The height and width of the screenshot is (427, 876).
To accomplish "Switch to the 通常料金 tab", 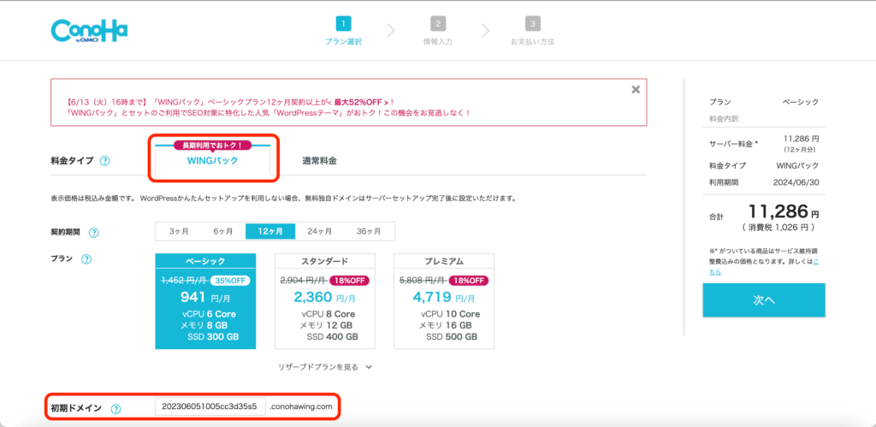I will (x=320, y=161).
